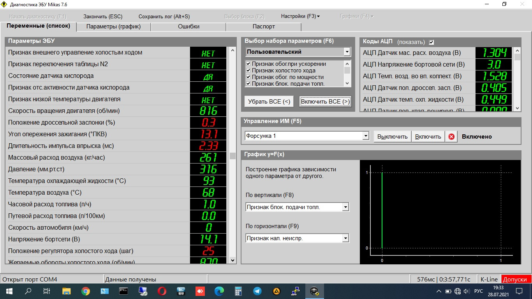Viewport: 532px width, 299px height.
Task: Open File Explorer from the taskbar
Action: click(x=67, y=291)
